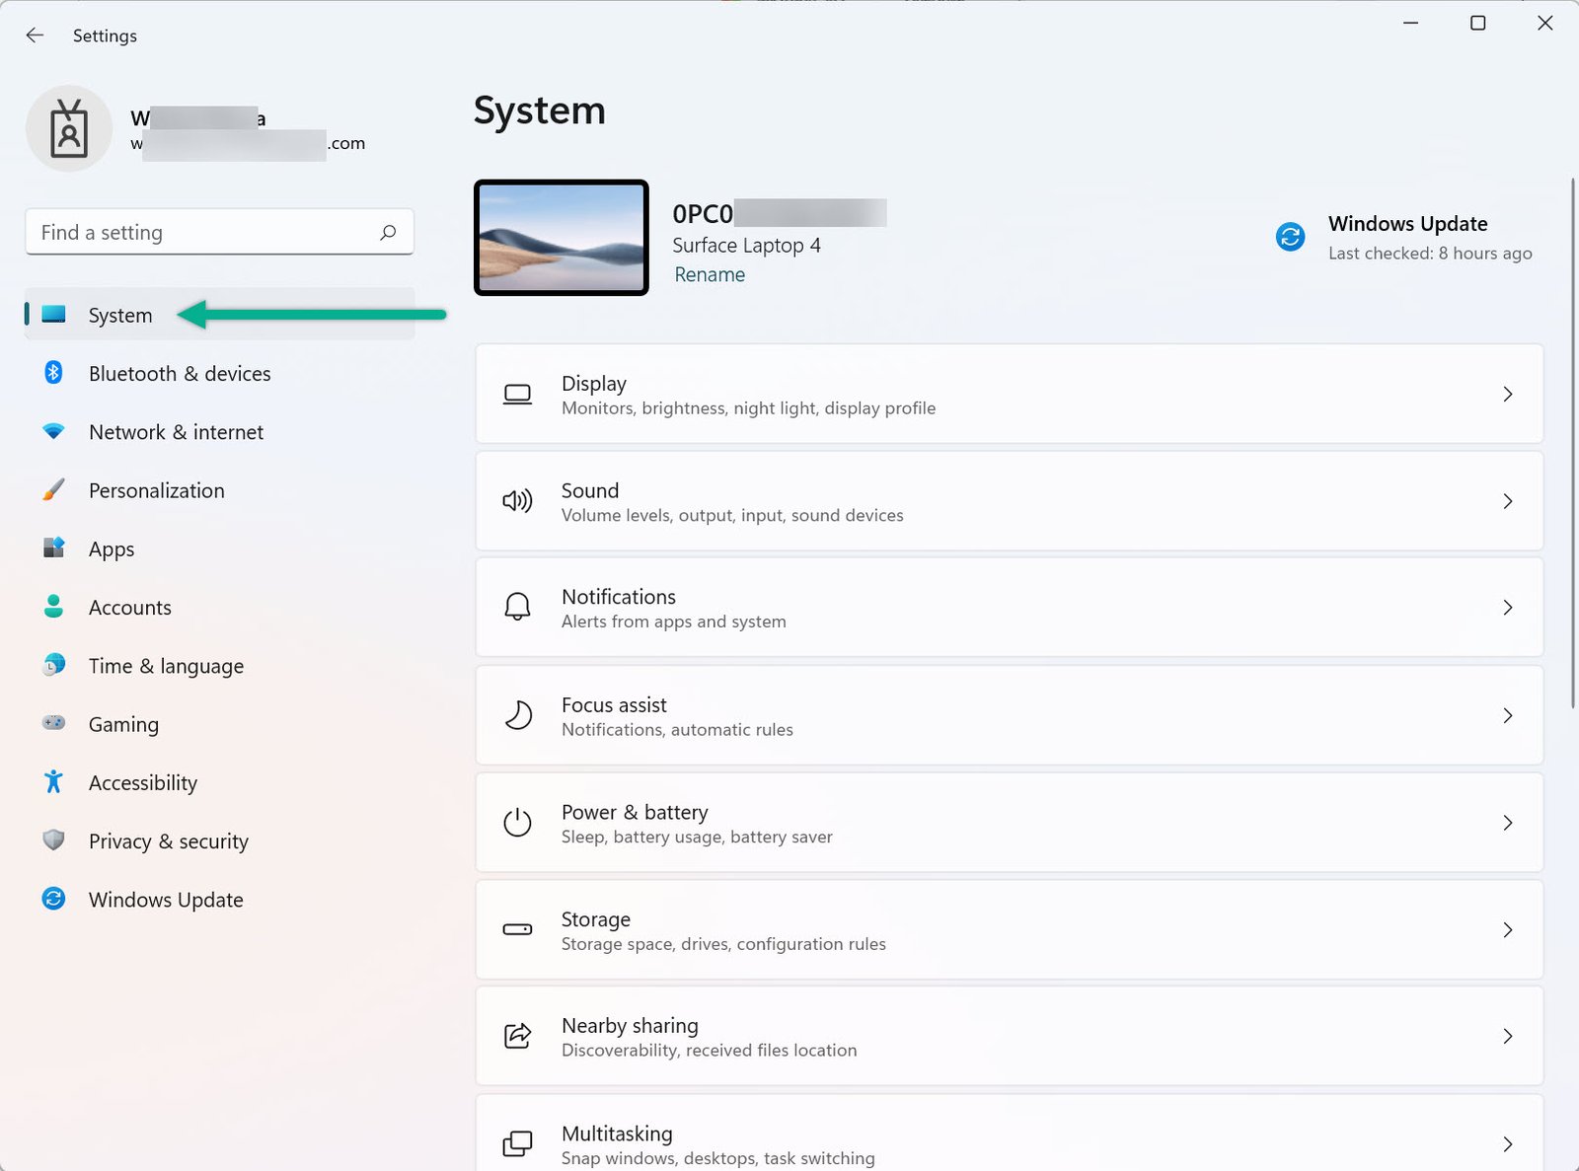Click the Notifications bell icon
The width and height of the screenshot is (1579, 1171).
[517, 607]
